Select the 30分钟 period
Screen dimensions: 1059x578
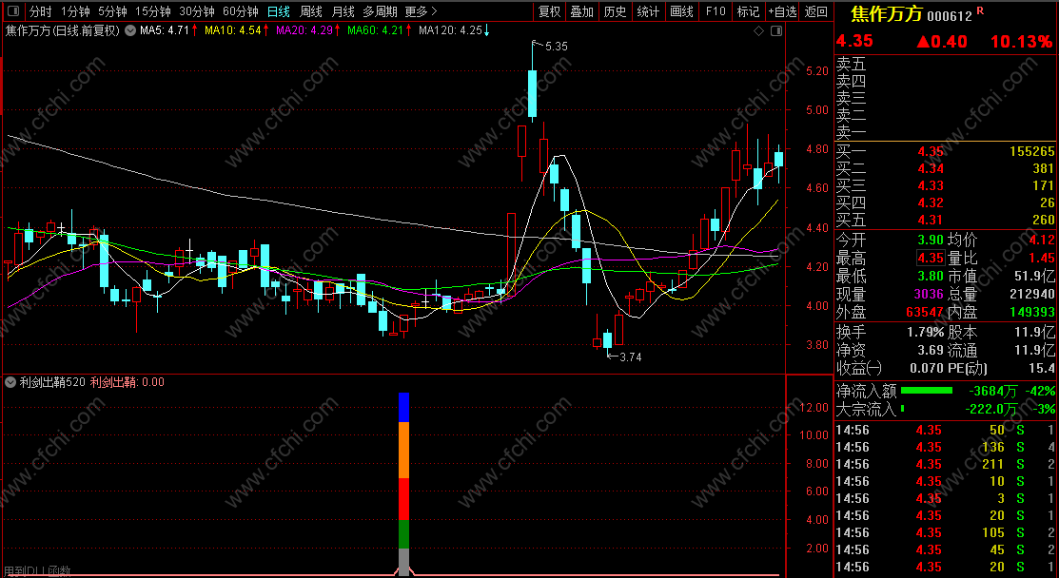click(197, 11)
